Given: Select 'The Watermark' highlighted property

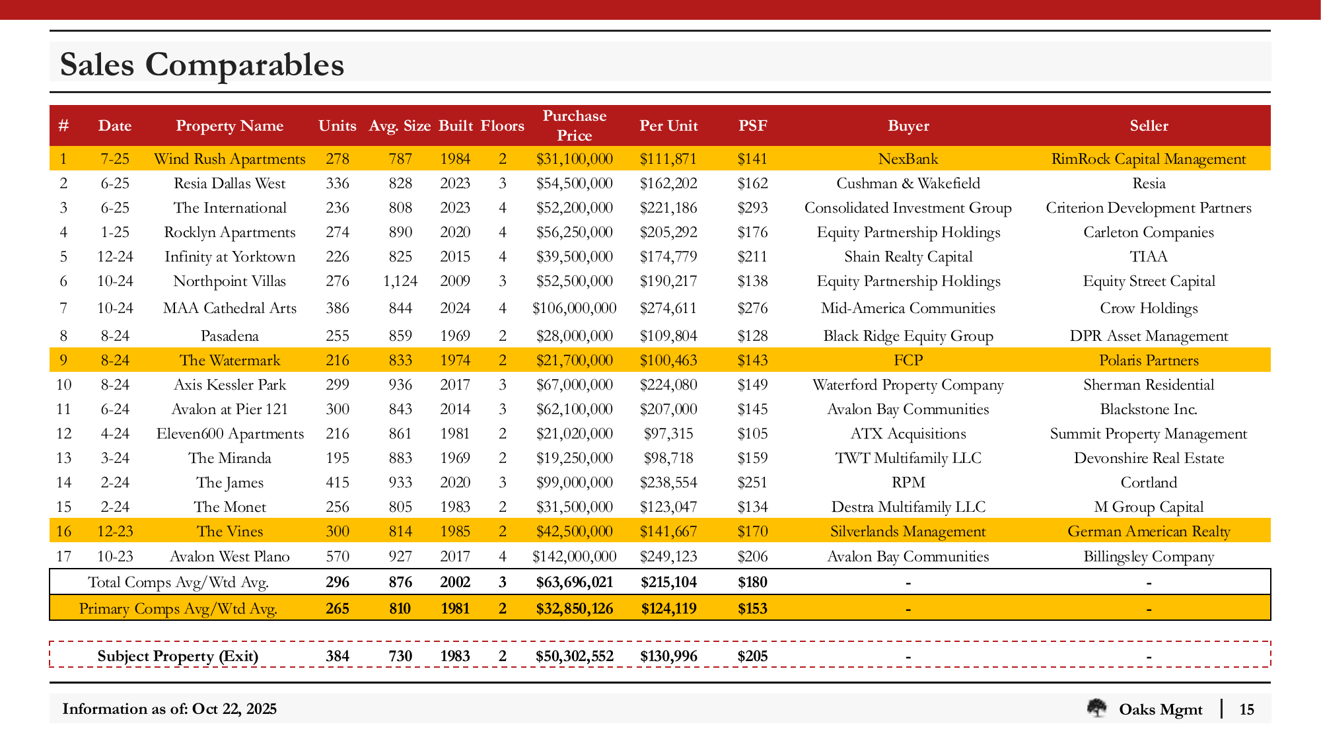Looking at the screenshot, I should [x=230, y=360].
